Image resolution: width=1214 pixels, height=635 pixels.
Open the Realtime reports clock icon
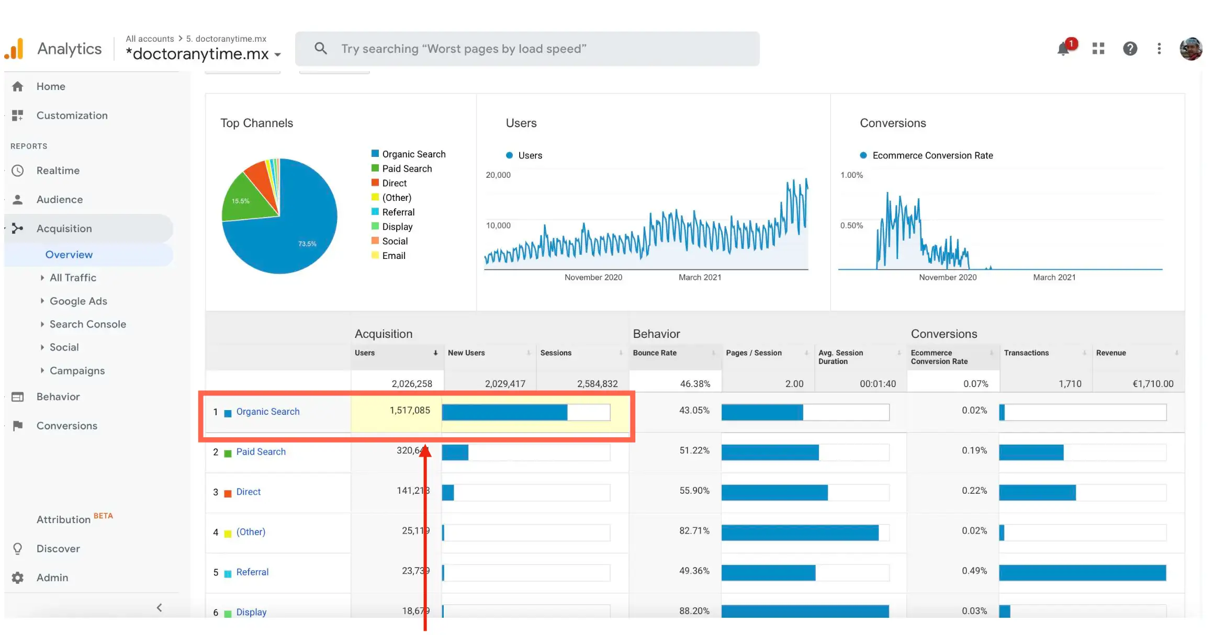tap(18, 171)
